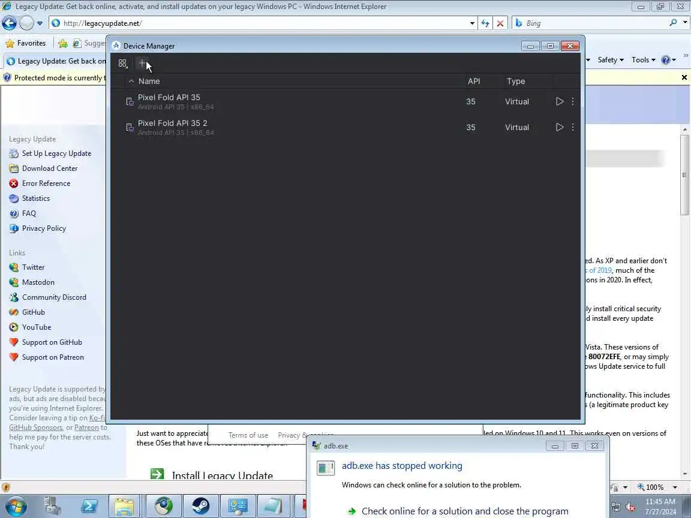Click the GitHub Sponsors link in footer text
The image size is (691, 518).
pyautogui.click(x=36, y=427)
